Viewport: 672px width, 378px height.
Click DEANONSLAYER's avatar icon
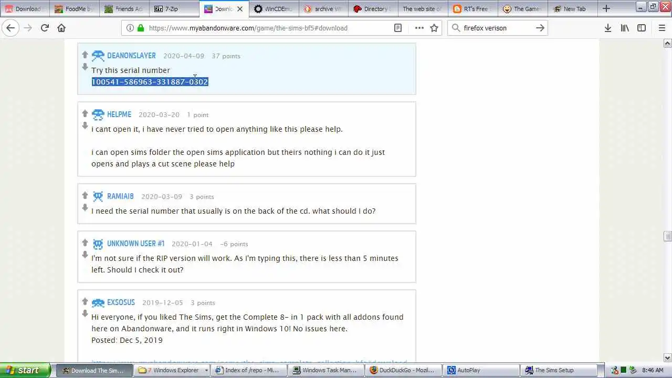coord(98,56)
